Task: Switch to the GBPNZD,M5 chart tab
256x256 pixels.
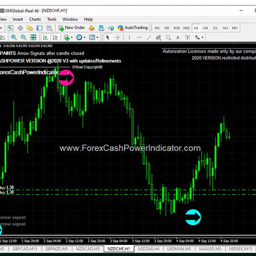Action: tap(57, 249)
